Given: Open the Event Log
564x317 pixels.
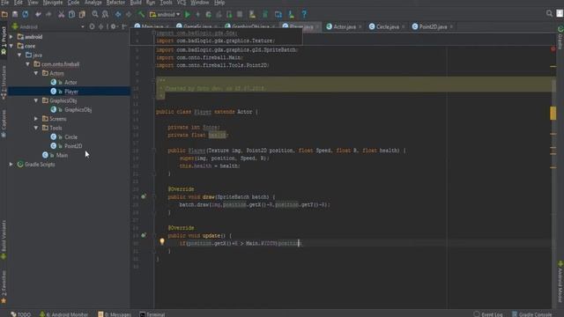Looking at the screenshot, I should [488, 314].
